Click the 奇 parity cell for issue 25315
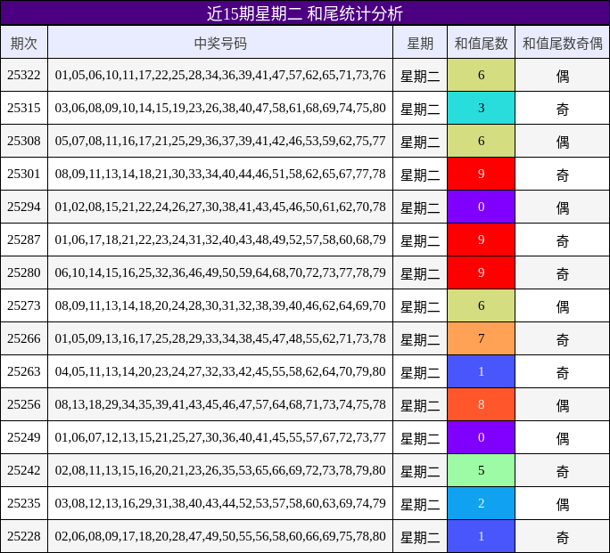 click(562, 108)
